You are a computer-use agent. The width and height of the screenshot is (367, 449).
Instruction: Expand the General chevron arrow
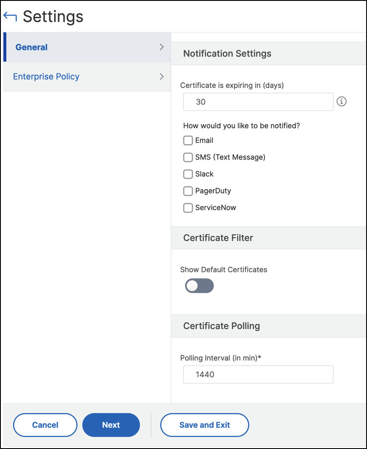pos(162,47)
